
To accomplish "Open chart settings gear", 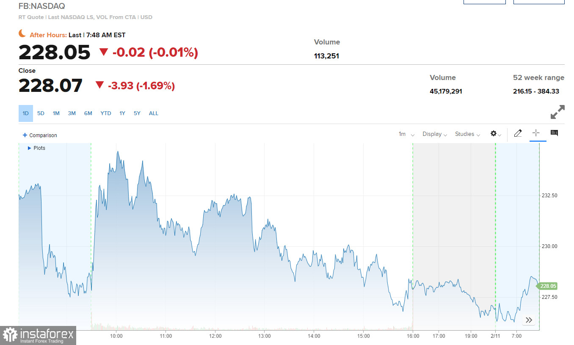I will click(x=494, y=134).
